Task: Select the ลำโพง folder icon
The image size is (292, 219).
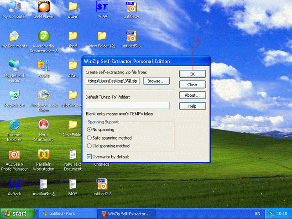Action: pos(73,68)
